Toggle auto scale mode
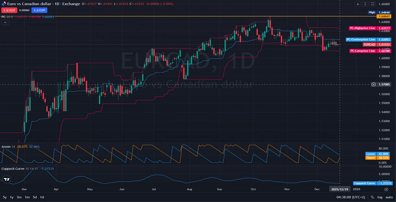The height and width of the screenshot is (202, 396). [x=389, y=197]
